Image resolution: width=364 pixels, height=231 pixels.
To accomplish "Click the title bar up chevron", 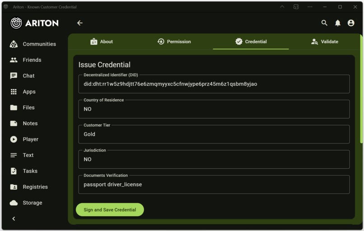I will coord(282,7).
